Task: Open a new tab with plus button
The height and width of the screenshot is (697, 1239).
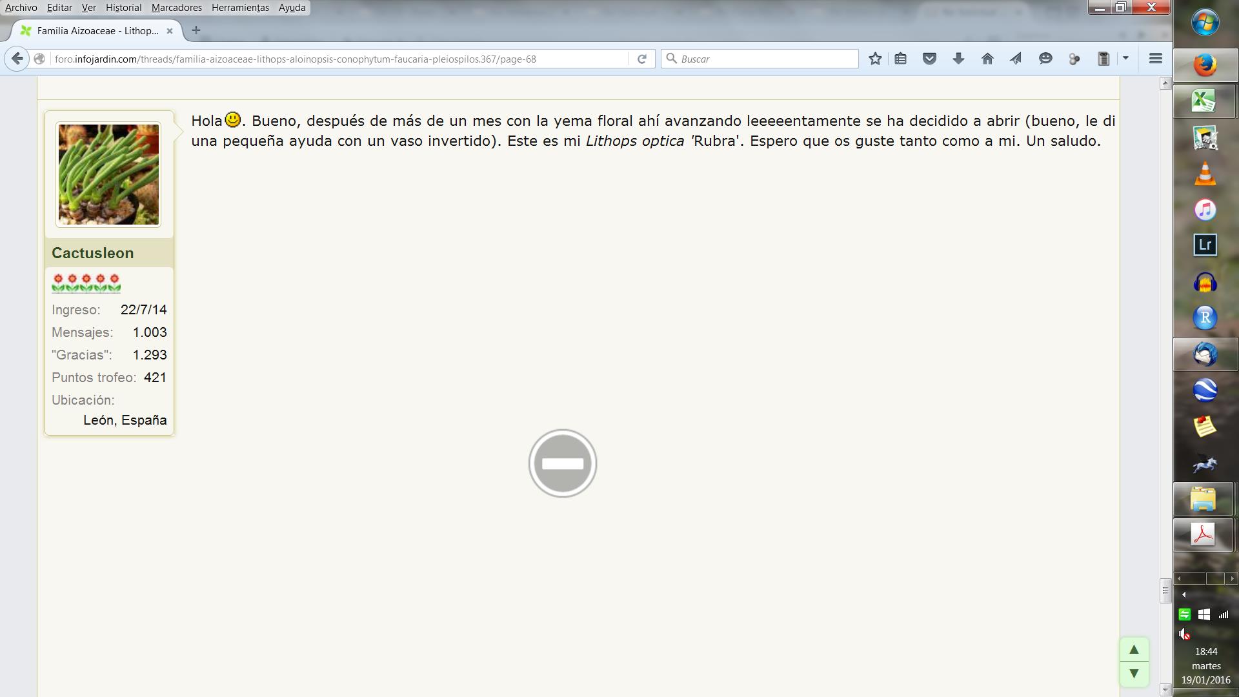Action: pos(196,30)
